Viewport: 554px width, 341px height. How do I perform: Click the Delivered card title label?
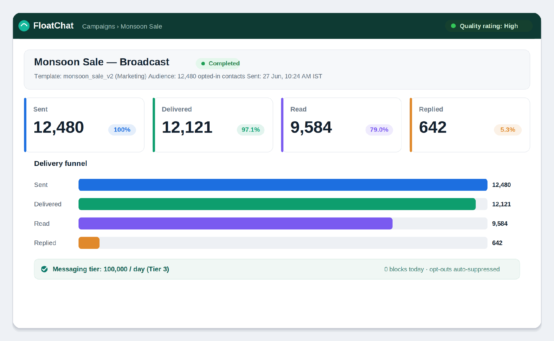[x=177, y=109]
